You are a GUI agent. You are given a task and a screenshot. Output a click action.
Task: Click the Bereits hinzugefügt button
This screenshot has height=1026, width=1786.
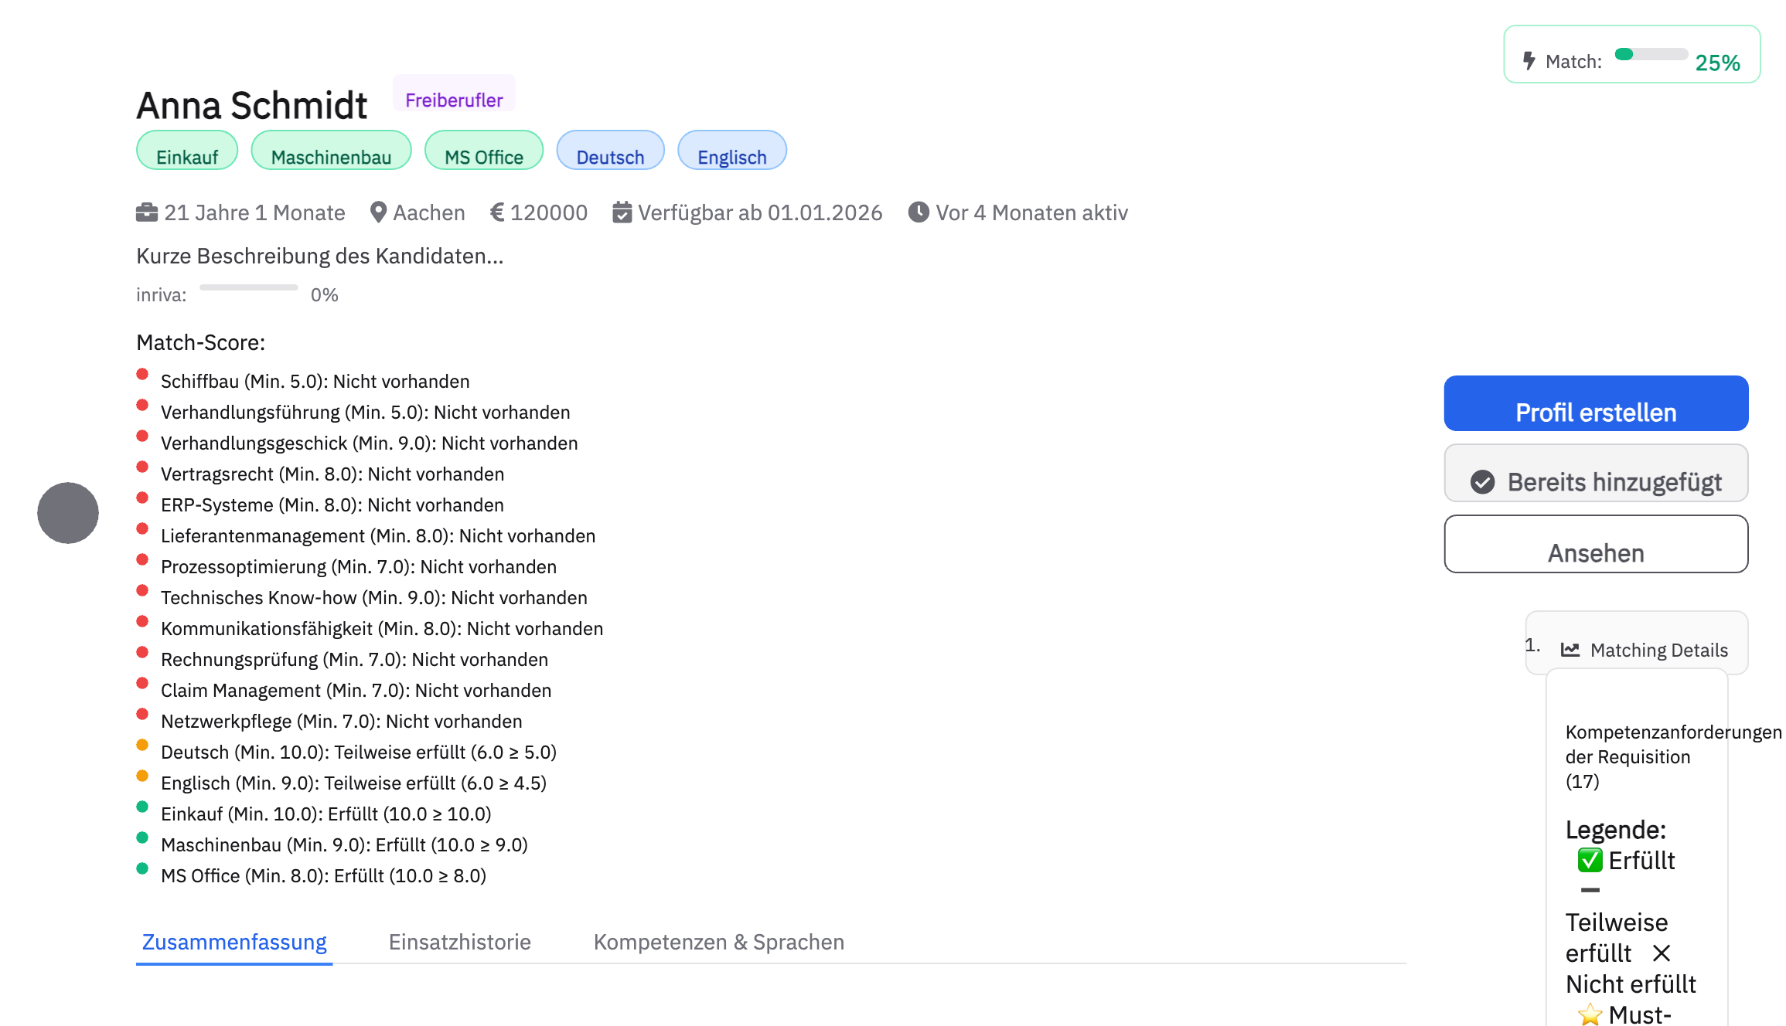[1596, 474]
